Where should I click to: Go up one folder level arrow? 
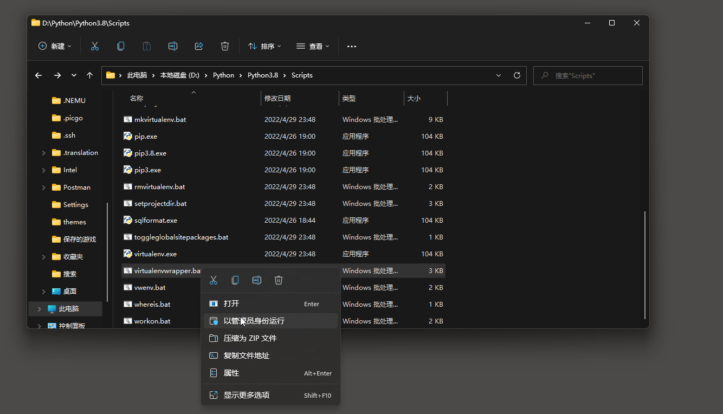90,75
